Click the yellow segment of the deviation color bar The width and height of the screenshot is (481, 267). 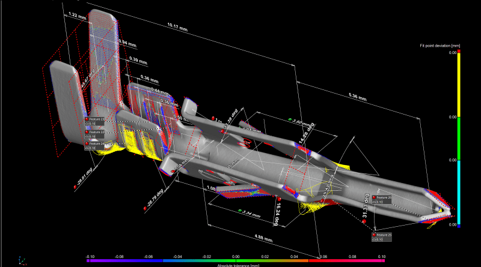459,85
